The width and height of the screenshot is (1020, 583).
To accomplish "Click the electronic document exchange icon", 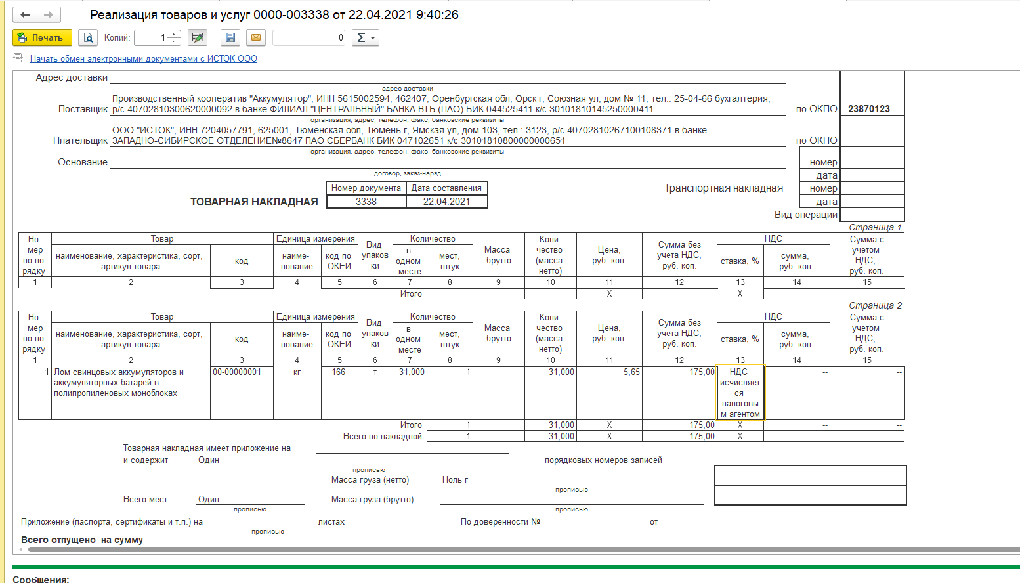I will click(x=18, y=58).
